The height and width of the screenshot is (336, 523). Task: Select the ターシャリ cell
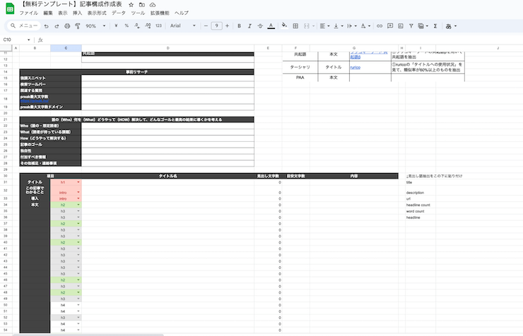[x=300, y=67]
